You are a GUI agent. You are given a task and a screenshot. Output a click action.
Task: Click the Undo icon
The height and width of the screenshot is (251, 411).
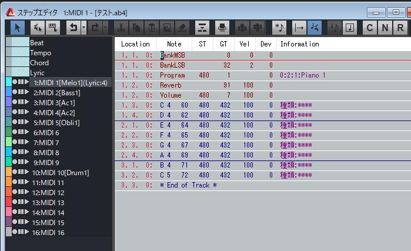coord(73,27)
